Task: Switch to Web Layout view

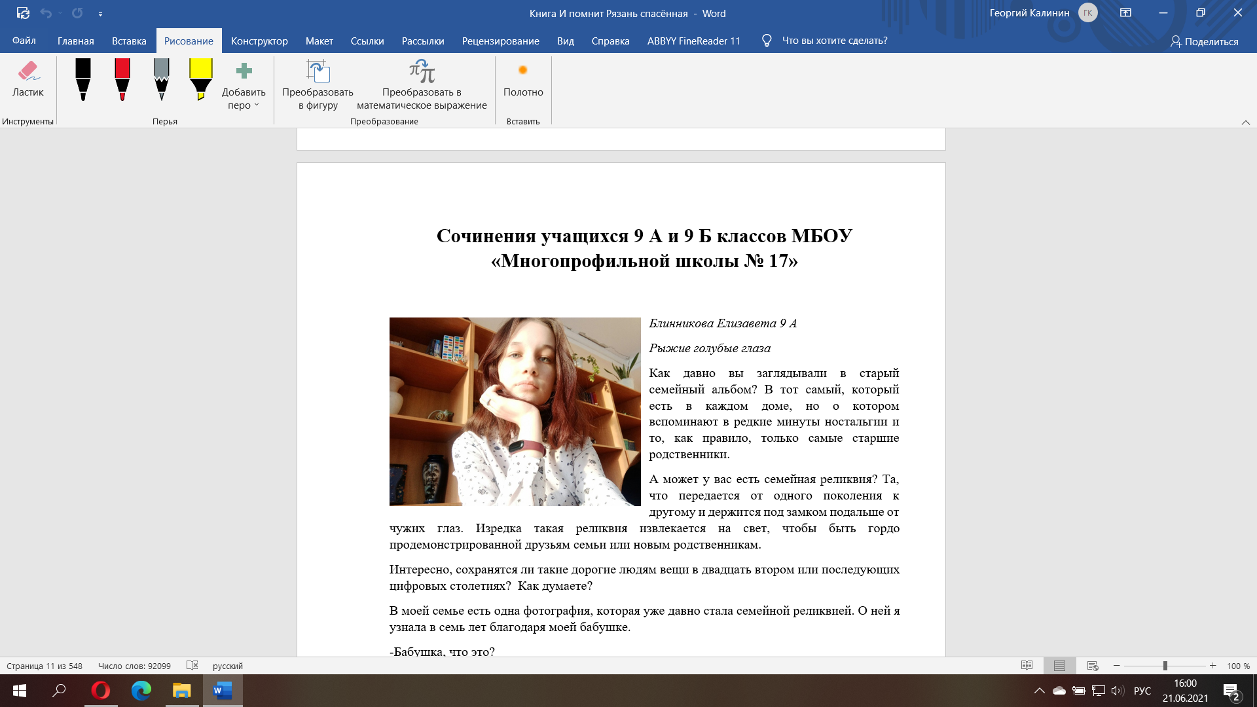Action: point(1092,666)
